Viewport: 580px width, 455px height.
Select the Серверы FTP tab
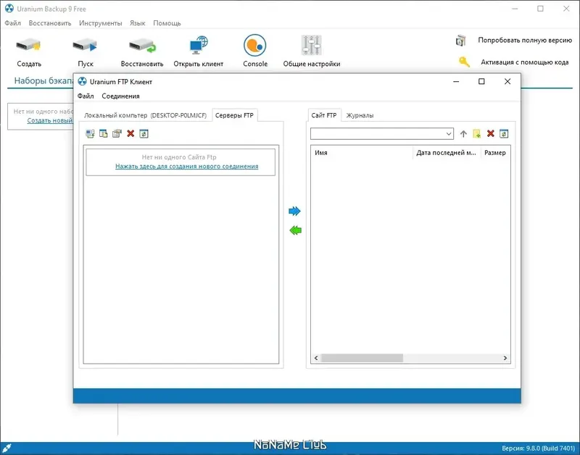tap(234, 115)
